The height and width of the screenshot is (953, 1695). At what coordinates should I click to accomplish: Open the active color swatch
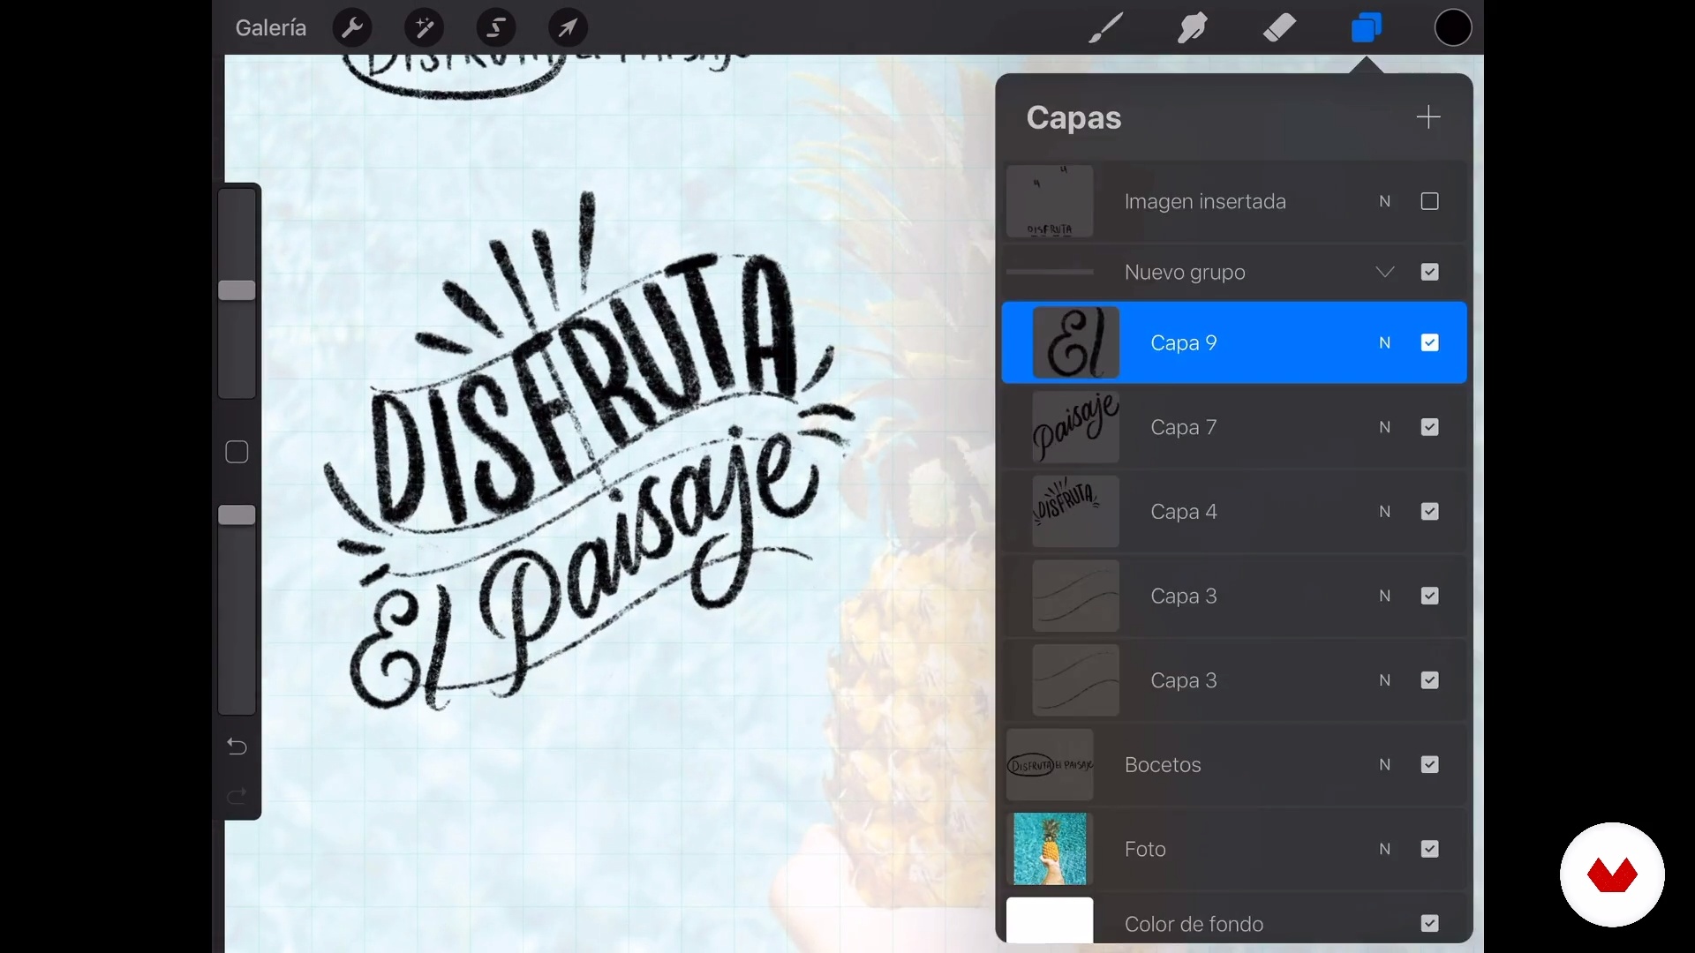1452,28
